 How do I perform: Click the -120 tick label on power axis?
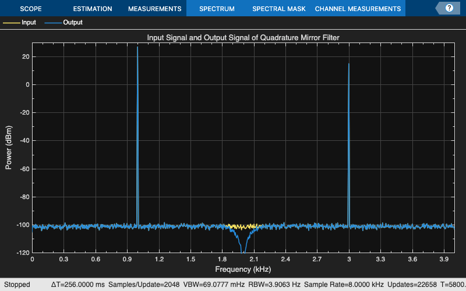(24, 253)
